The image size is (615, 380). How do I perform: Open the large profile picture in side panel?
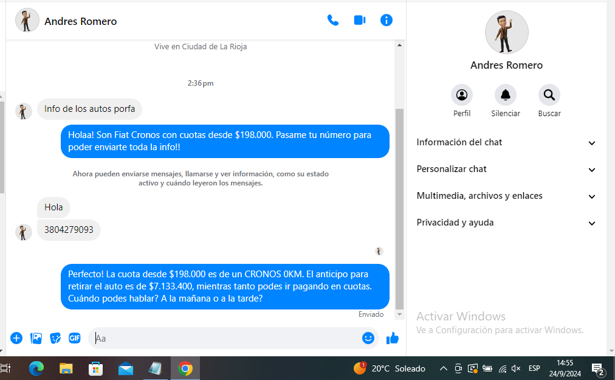coord(506,32)
